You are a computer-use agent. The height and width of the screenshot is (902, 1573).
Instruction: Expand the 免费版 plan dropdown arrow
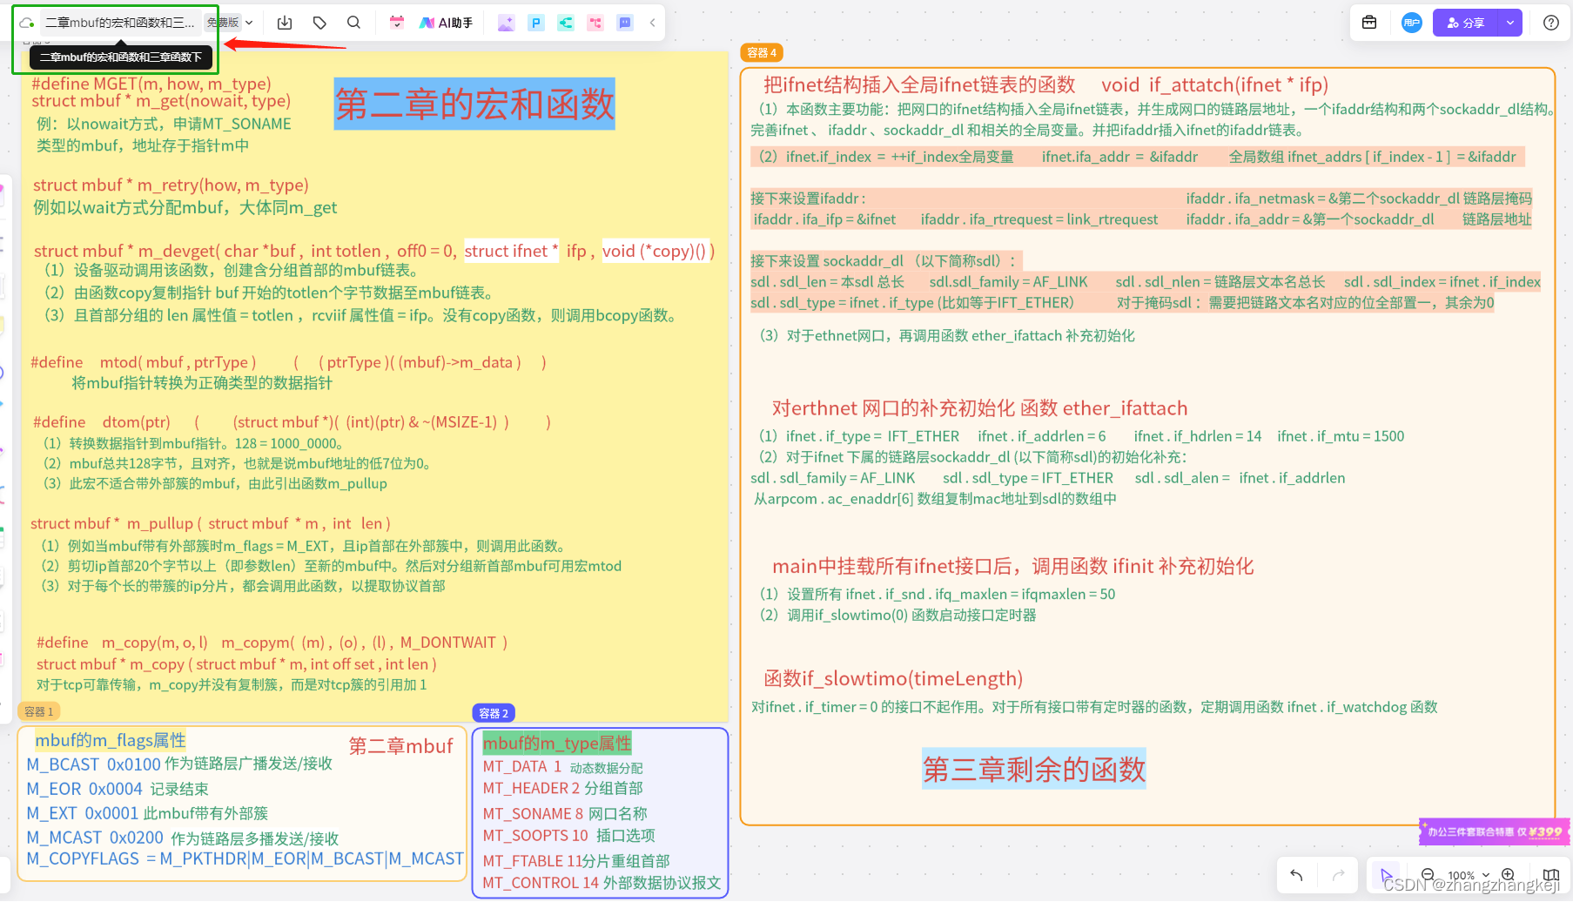[249, 23]
